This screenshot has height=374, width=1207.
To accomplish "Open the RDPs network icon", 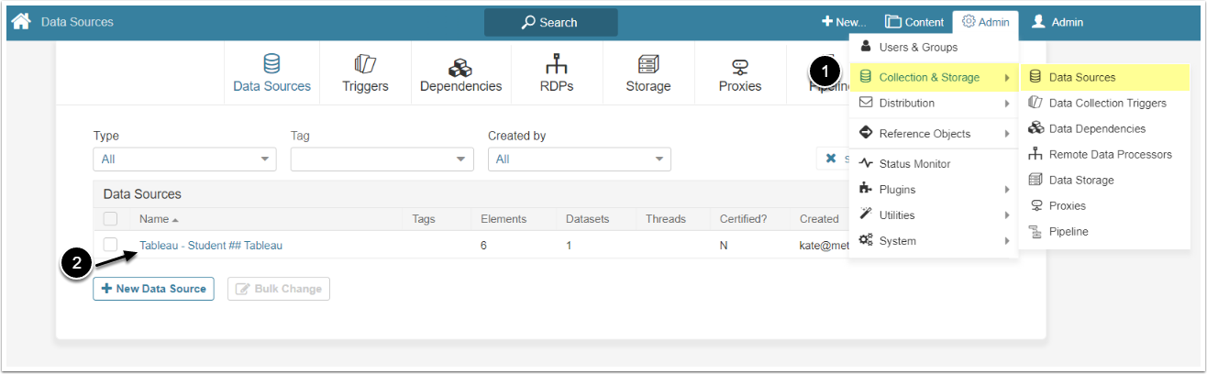I will pos(556,65).
